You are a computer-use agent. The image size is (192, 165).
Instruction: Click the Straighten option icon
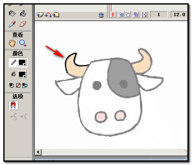(23, 117)
